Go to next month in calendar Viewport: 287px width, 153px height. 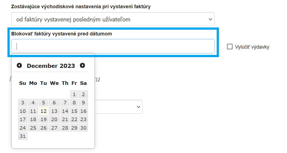82,65
